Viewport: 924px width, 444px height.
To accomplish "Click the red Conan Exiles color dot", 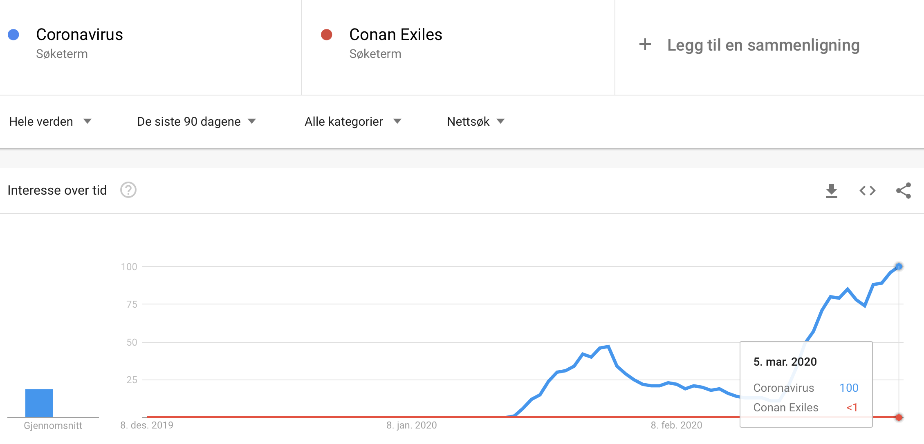I will 326,35.
